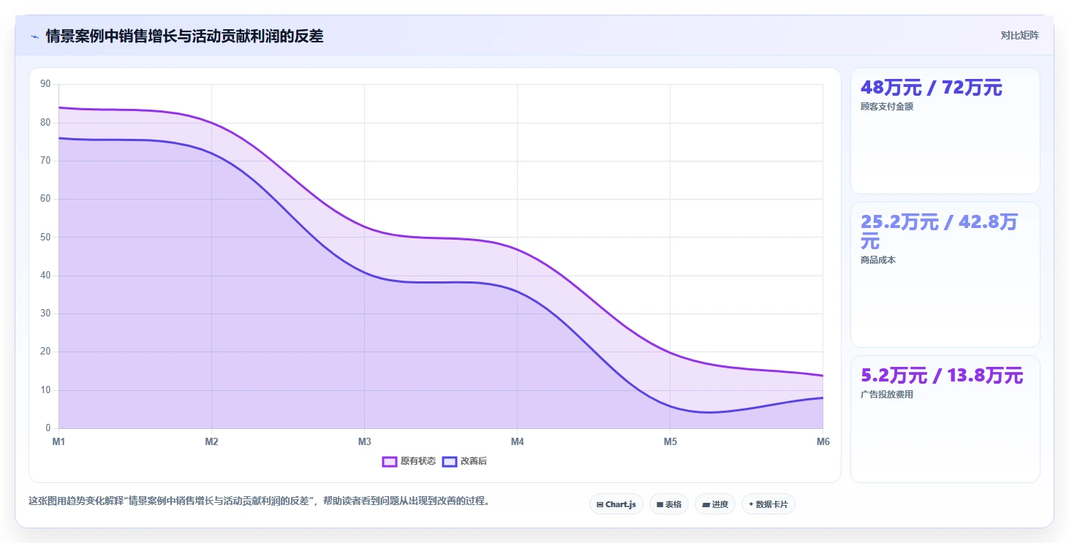Click the 25.2万元 / 42.8万元 value
The image size is (1069, 543).
tap(939, 232)
